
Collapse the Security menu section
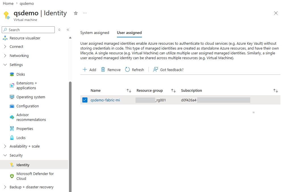click(5, 155)
